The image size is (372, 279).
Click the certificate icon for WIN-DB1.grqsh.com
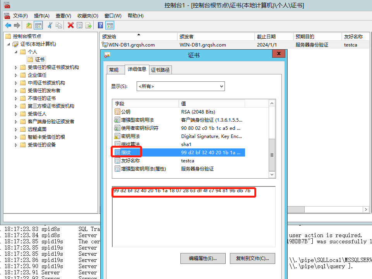click(x=105, y=45)
